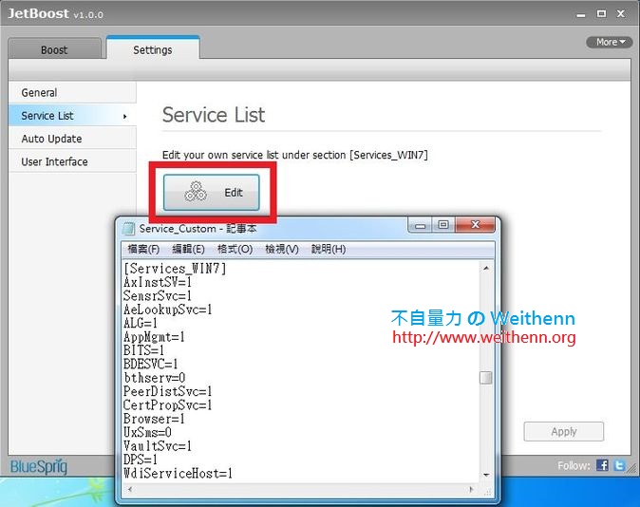
Task: Open Twitter follow icon
Action: (x=620, y=465)
